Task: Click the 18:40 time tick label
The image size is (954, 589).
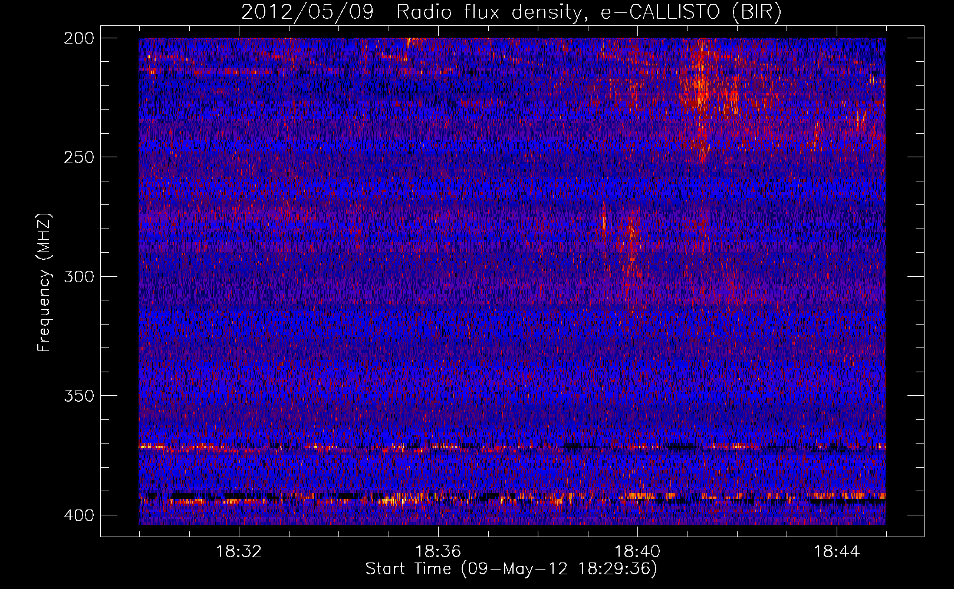Action: tap(637, 552)
